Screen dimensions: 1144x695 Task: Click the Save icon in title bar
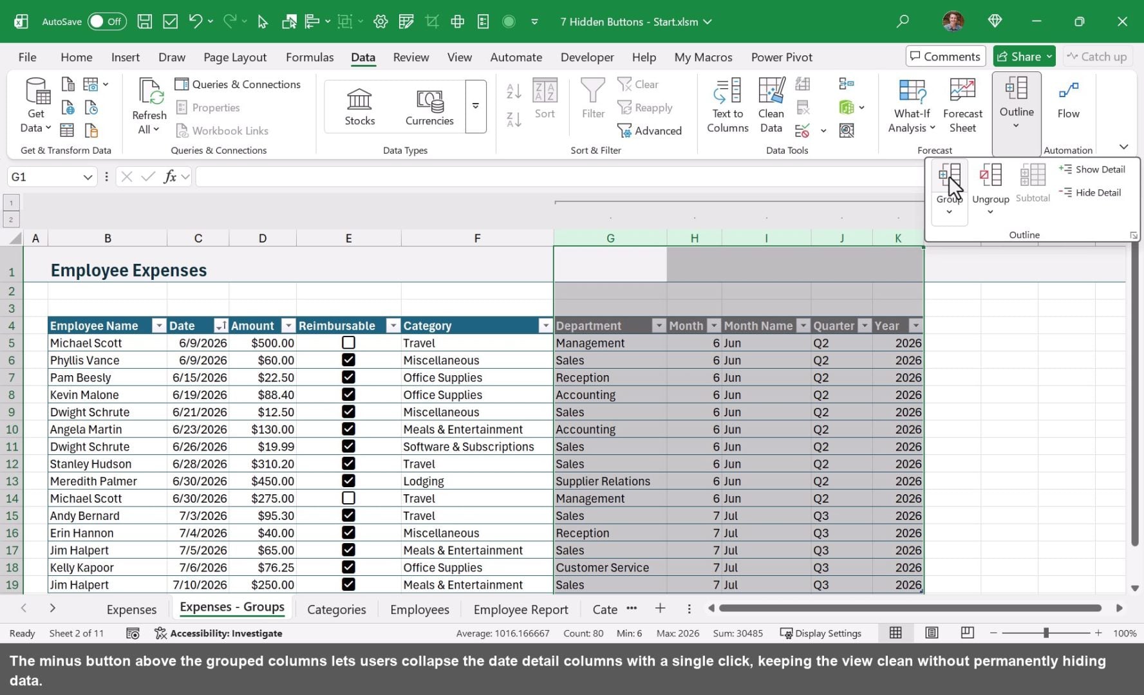pyautogui.click(x=145, y=21)
